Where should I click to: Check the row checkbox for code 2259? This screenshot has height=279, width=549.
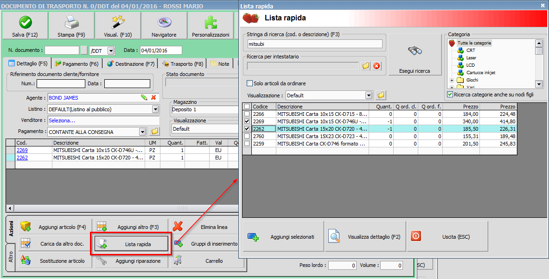247,144
